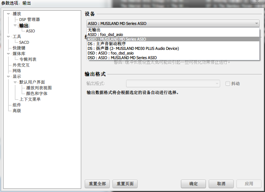Select 颜色和字体 in the tree
Screen dimensions: 265x192
point(37,94)
